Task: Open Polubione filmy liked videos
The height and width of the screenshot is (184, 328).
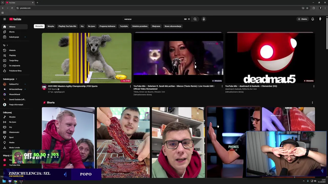Action: pyautogui.click(x=15, y=71)
